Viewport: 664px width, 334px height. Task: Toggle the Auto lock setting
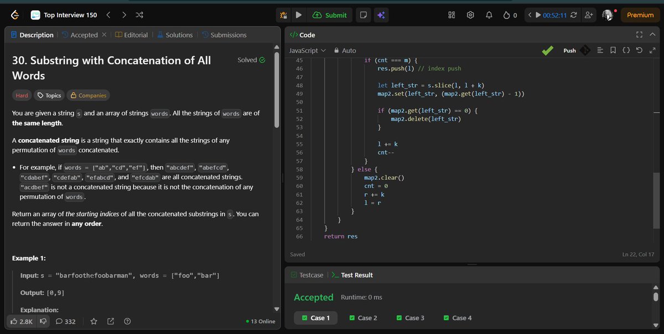point(345,50)
